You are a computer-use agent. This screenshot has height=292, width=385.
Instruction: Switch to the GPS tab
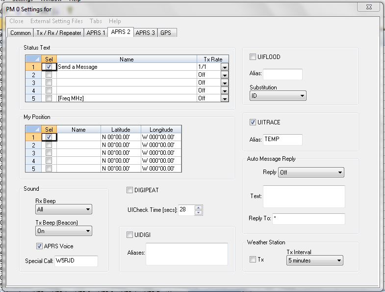pos(166,32)
